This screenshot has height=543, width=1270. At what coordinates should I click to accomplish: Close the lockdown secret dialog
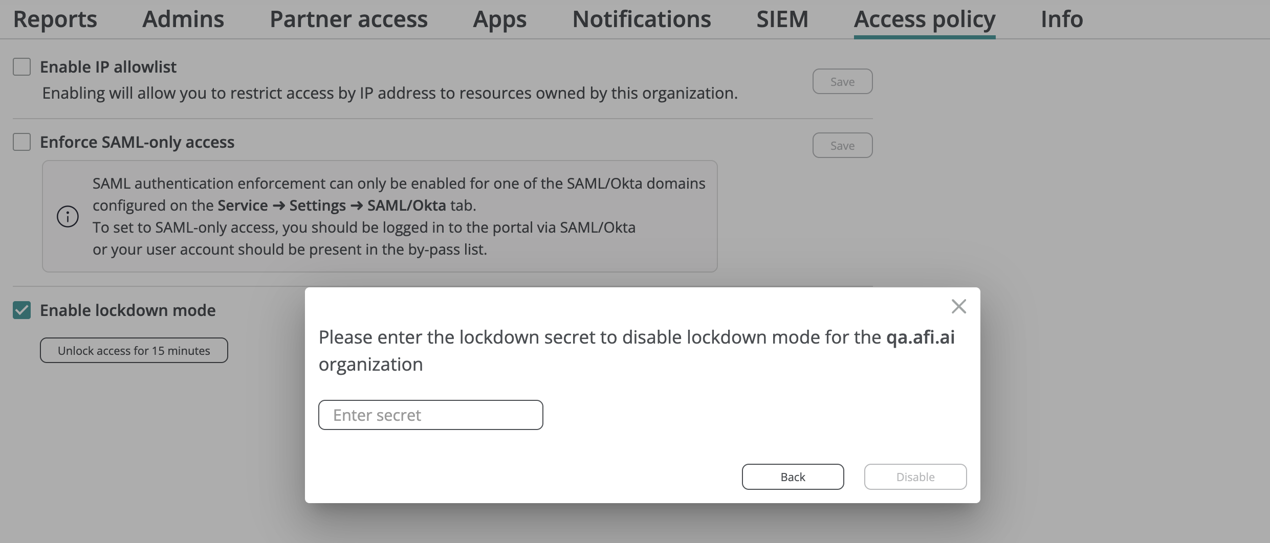point(958,306)
